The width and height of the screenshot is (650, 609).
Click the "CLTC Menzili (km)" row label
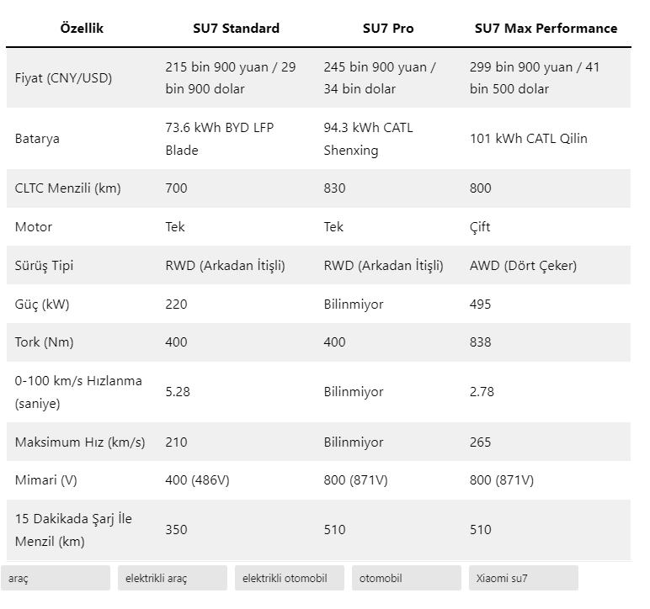(68, 188)
